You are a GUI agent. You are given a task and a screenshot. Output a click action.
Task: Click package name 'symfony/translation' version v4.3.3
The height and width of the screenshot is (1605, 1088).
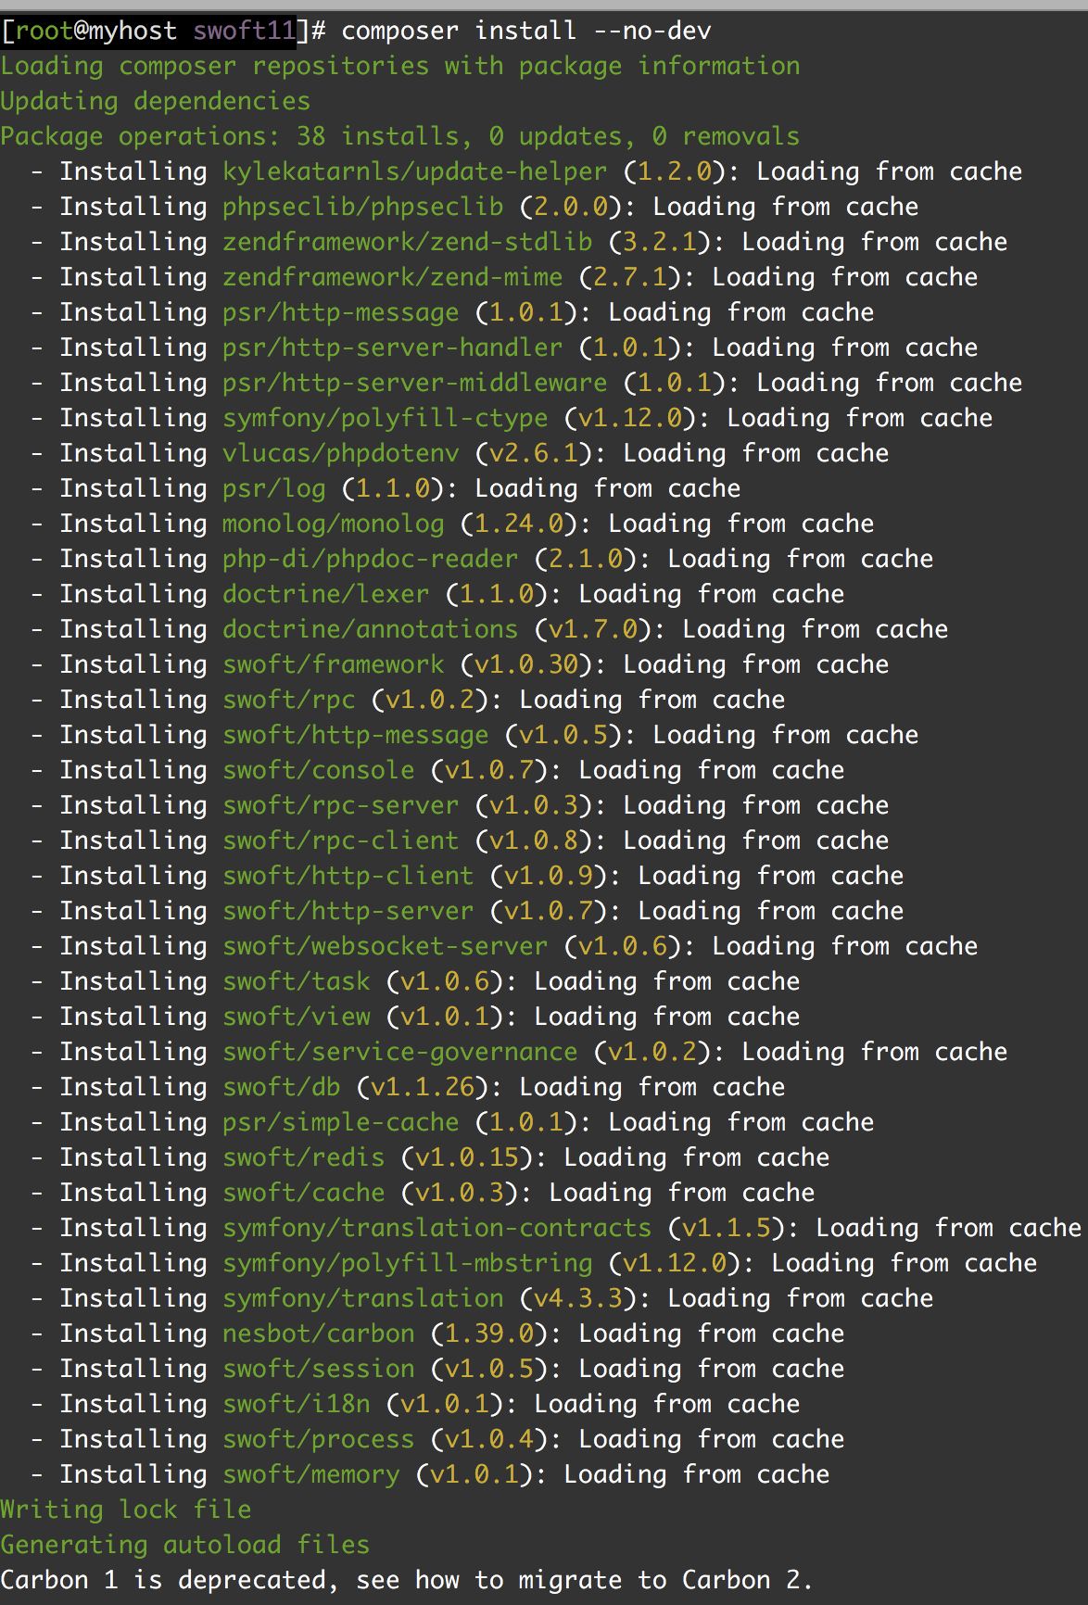click(x=363, y=1299)
